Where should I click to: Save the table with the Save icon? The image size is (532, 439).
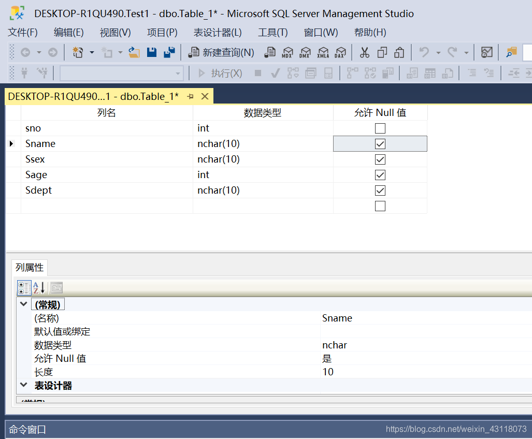click(x=152, y=52)
